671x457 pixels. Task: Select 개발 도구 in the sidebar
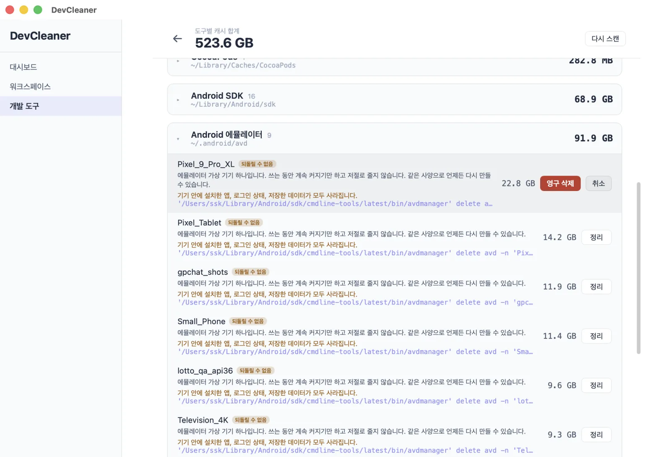pos(61,106)
